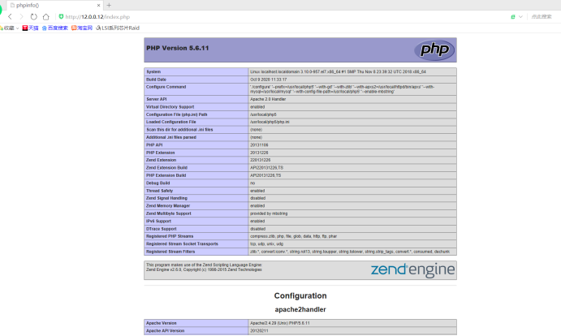561x336 pixels.
Task: Click the IPv6 Support label
Action: click(158, 221)
